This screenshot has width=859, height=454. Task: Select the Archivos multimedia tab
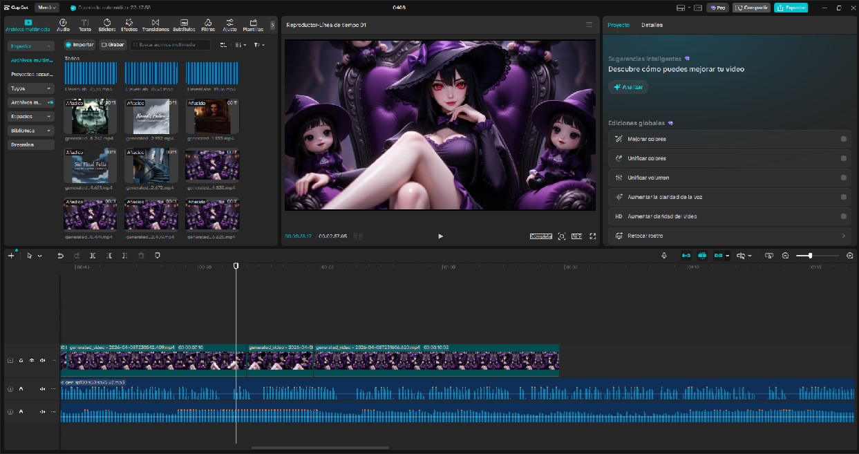pyautogui.click(x=28, y=26)
